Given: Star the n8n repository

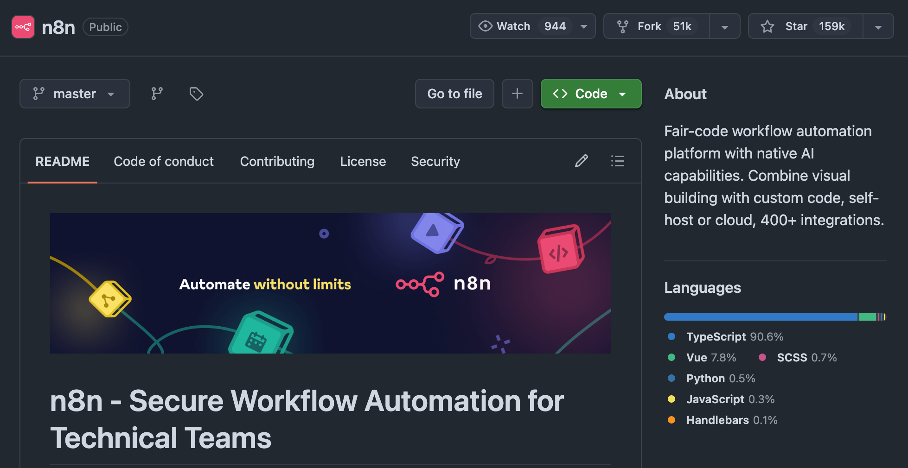Looking at the screenshot, I should click(x=806, y=26).
